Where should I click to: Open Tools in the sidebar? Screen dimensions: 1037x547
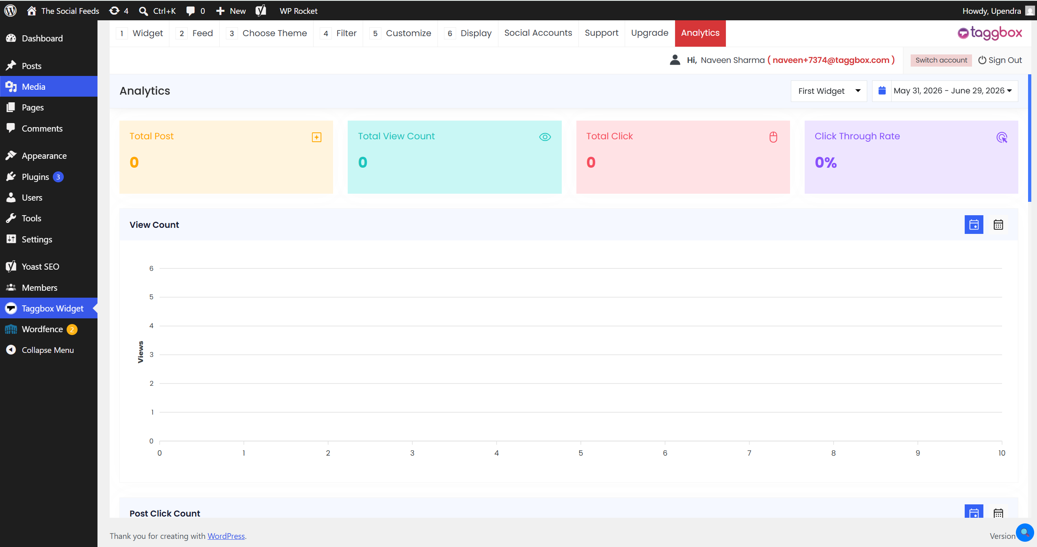click(49, 218)
